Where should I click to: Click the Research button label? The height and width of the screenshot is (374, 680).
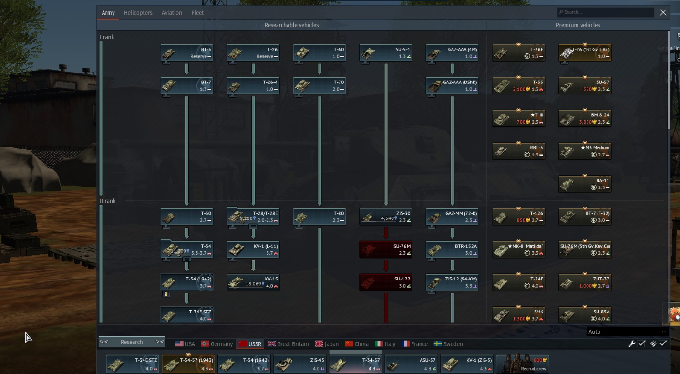pyautogui.click(x=132, y=342)
